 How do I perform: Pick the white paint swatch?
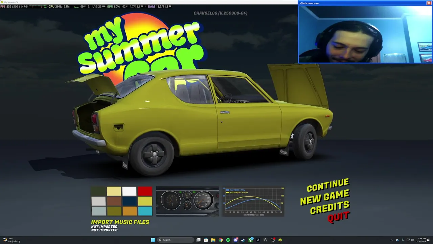click(129, 191)
